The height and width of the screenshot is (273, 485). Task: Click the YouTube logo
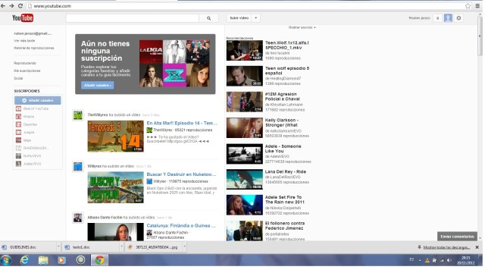[23, 18]
